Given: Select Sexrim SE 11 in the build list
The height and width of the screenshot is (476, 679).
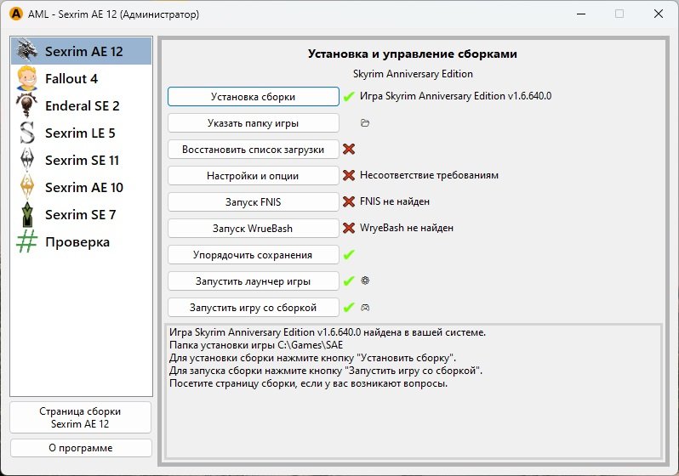Looking at the screenshot, I should coord(83,160).
